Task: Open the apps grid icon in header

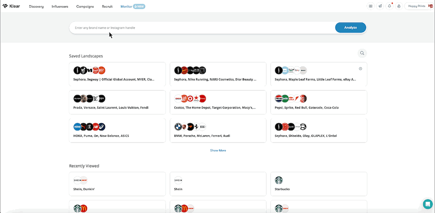Action: pyautogui.click(x=371, y=6)
